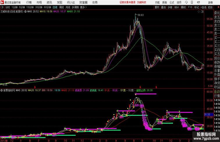
Task: Click the 画线 draw-line button
Action: point(183,7)
